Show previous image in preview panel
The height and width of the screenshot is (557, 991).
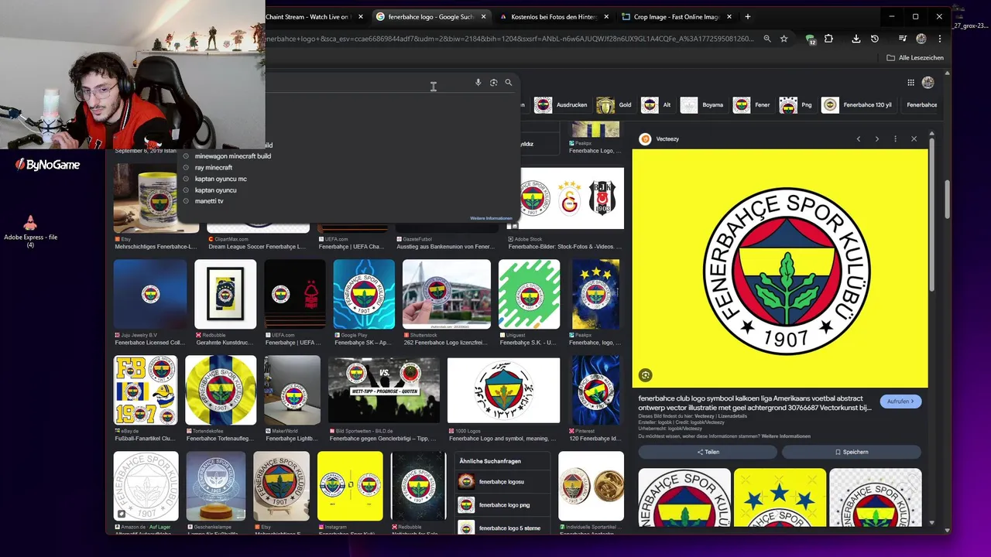858,139
